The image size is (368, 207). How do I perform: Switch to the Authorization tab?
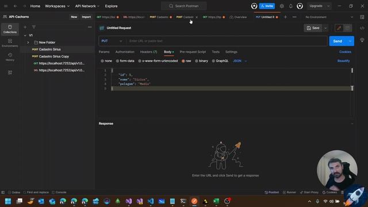(x=125, y=52)
